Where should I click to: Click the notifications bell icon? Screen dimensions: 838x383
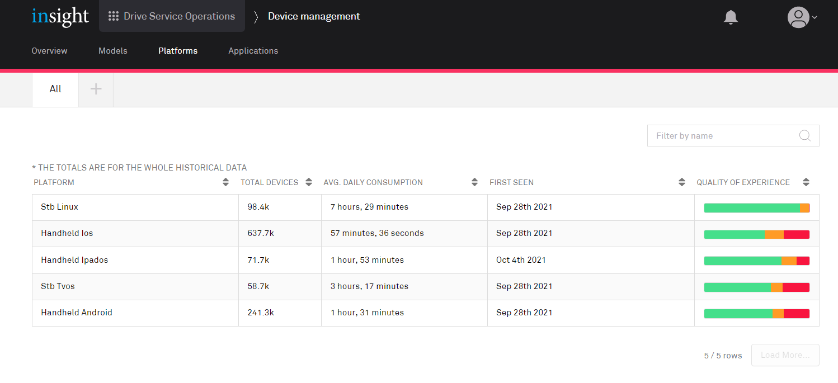click(x=731, y=17)
